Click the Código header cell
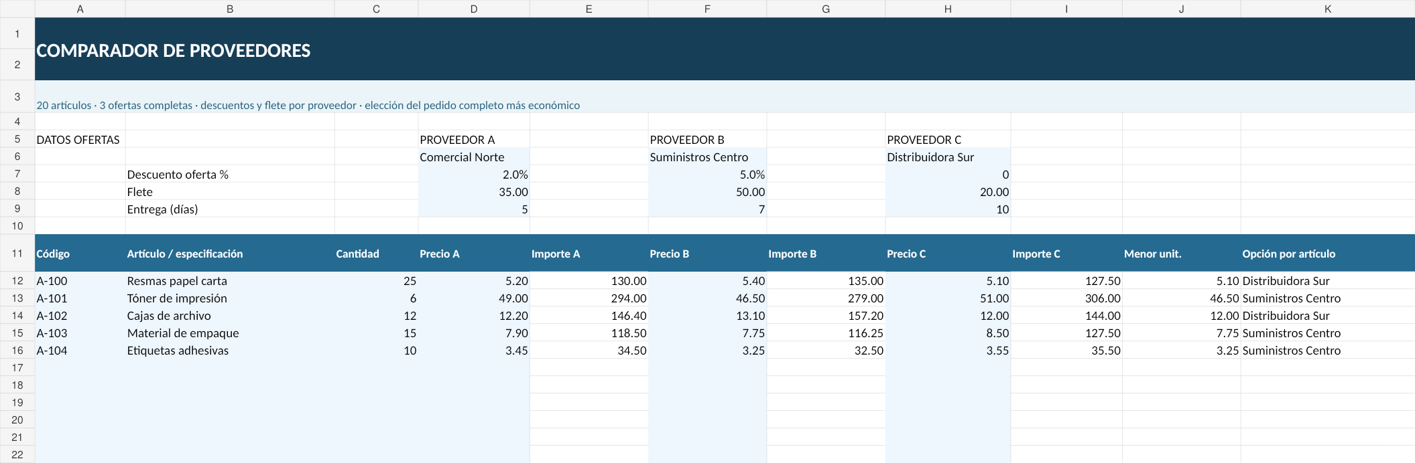 [x=80, y=253]
